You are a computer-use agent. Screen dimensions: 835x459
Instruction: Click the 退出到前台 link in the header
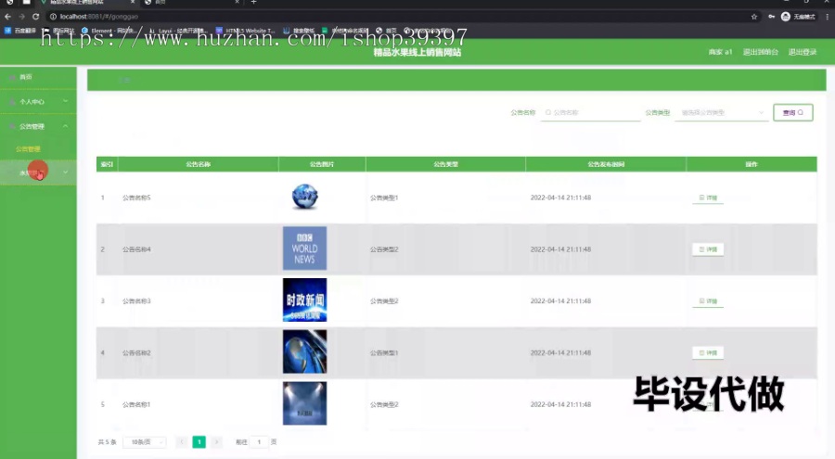[761, 52]
